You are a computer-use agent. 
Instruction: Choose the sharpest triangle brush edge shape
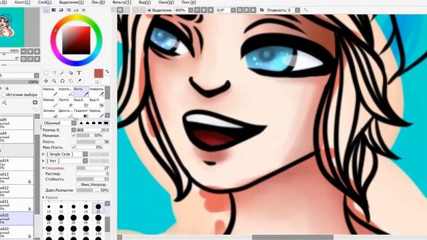click(81, 123)
